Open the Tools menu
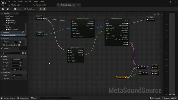The height and width of the screenshot is (100, 178). pos(36,1)
